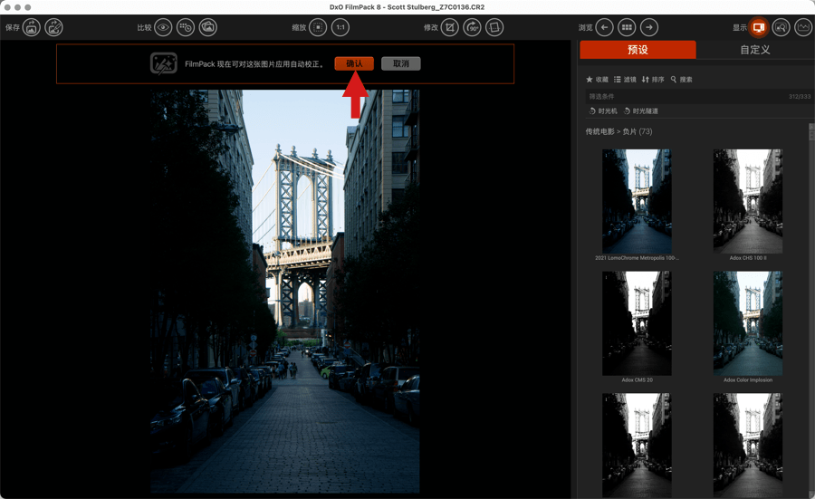The width and height of the screenshot is (815, 499).
Task: Select the Adox CHS 100 II preset thumbnail
Action: [748, 202]
